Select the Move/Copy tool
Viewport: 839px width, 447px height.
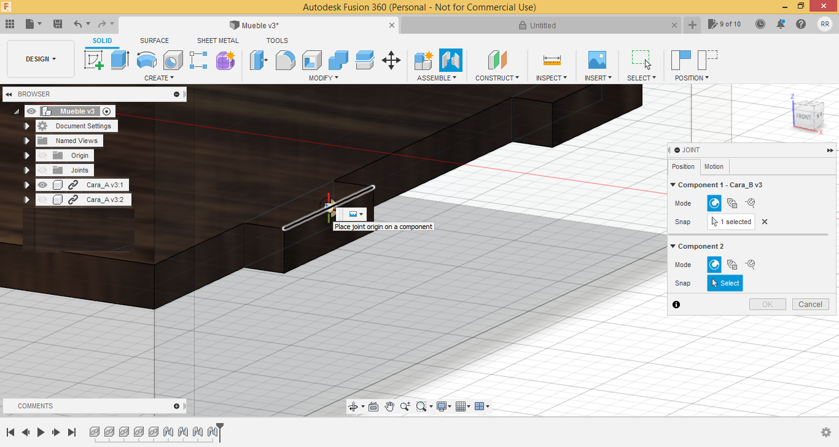391,60
